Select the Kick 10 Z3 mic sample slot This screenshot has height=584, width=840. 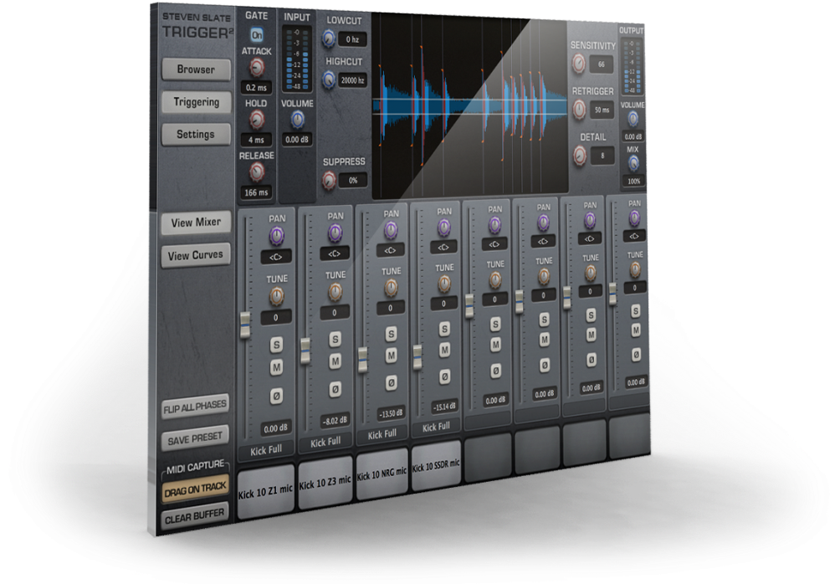(325, 484)
